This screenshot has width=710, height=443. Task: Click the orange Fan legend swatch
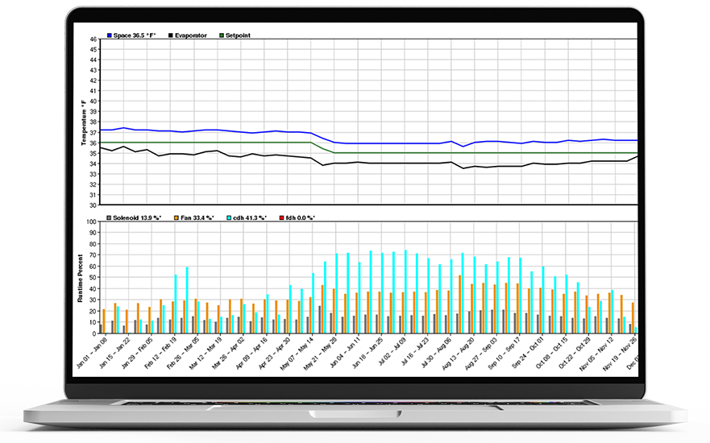[176, 217]
